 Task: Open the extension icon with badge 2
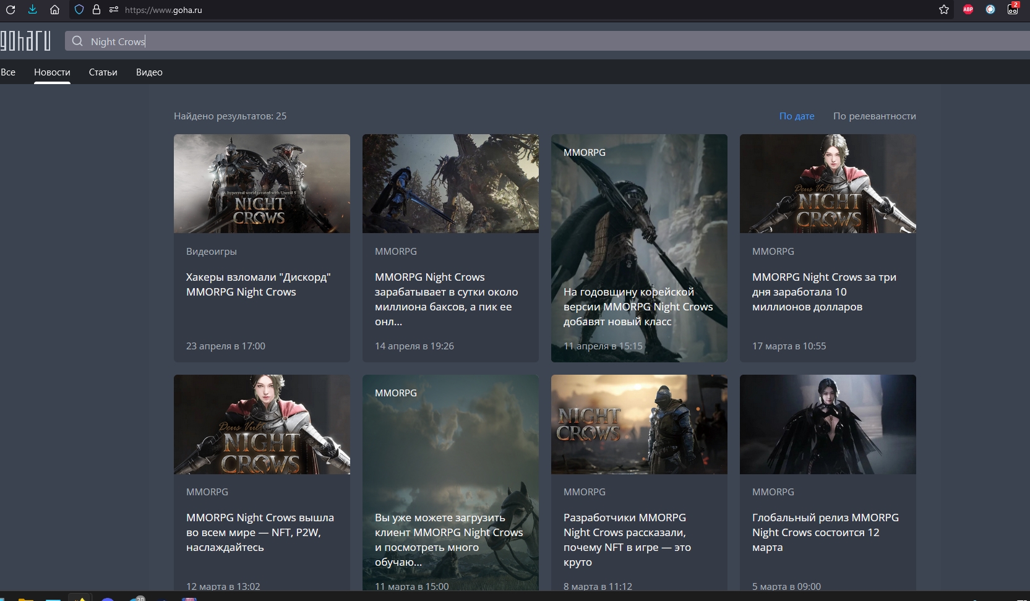tap(1013, 9)
